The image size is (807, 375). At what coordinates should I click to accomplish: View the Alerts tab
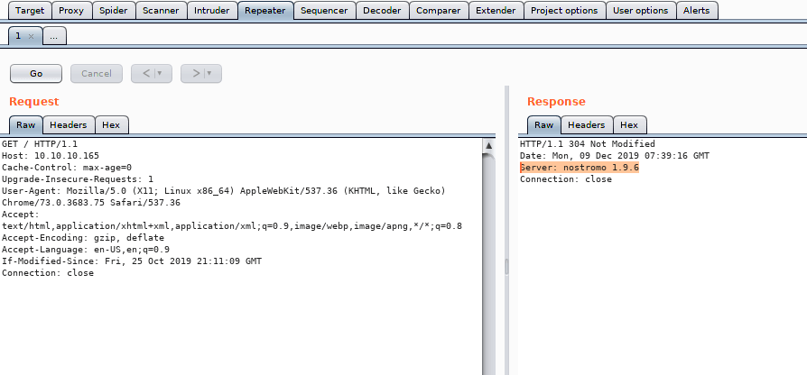[696, 10]
